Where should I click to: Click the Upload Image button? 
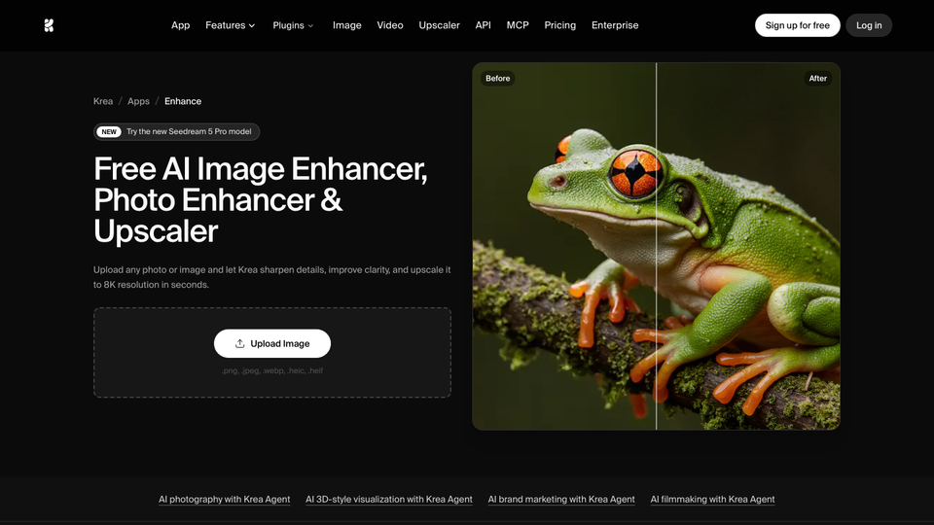pyautogui.click(x=272, y=343)
